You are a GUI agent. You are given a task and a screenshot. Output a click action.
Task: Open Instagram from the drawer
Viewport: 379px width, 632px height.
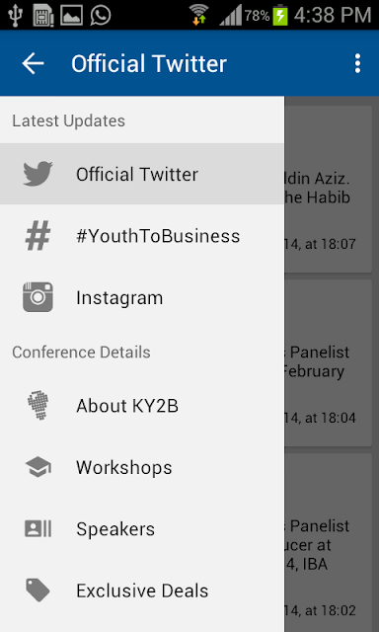click(142, 298)
